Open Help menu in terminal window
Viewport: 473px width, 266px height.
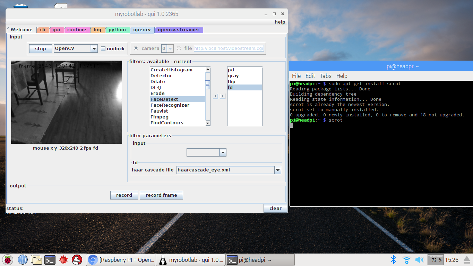342,76
